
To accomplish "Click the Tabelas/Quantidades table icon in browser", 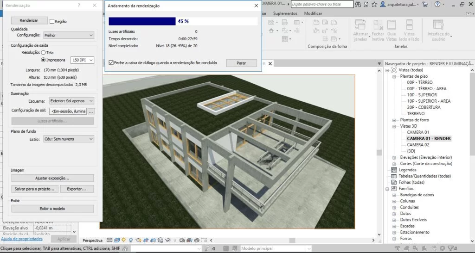I will (x=394, y=176).
